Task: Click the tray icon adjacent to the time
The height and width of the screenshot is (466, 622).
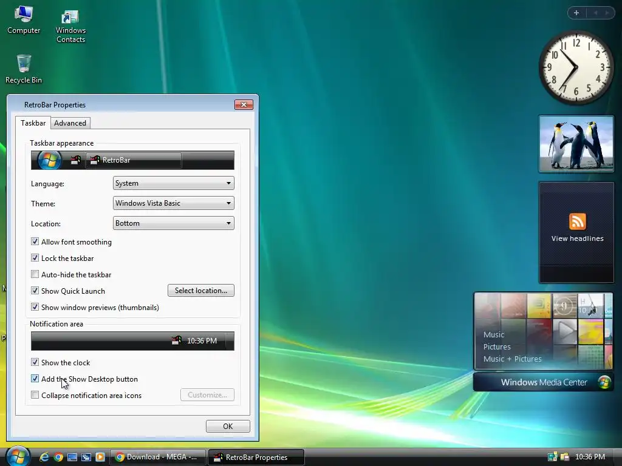Action: tap(564, 457)
